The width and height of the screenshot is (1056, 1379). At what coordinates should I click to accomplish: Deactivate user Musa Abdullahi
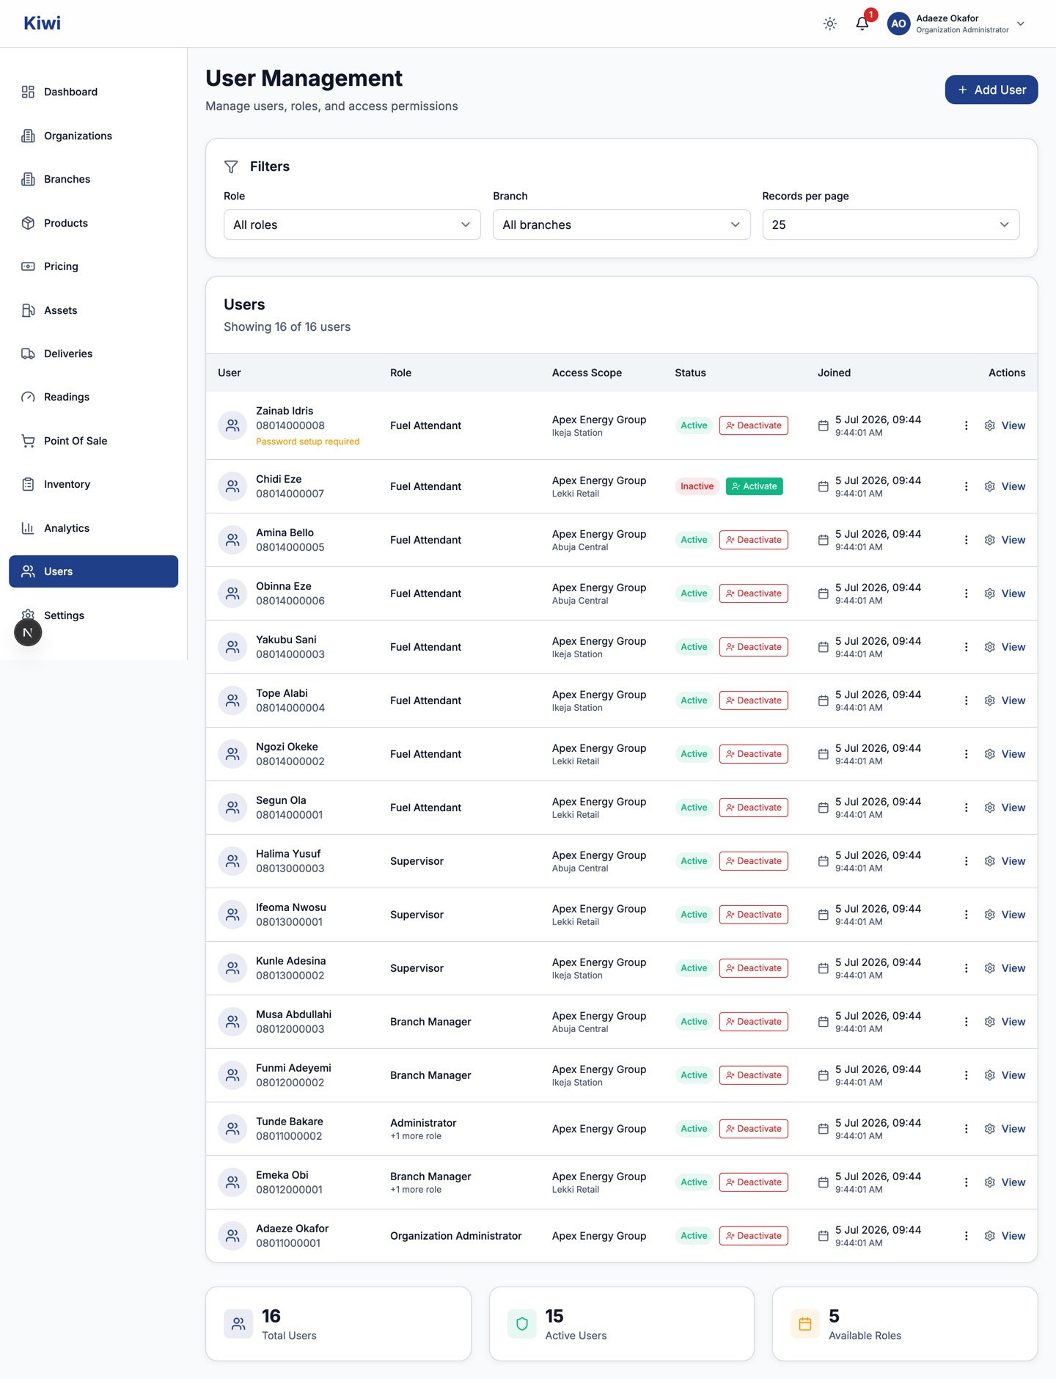click(x=753, y=1022)
